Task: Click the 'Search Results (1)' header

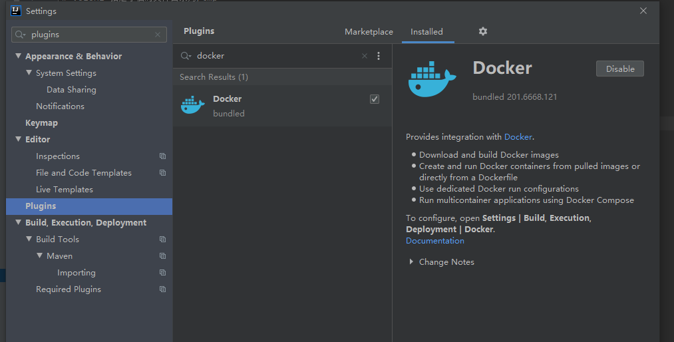Action: 214,77
